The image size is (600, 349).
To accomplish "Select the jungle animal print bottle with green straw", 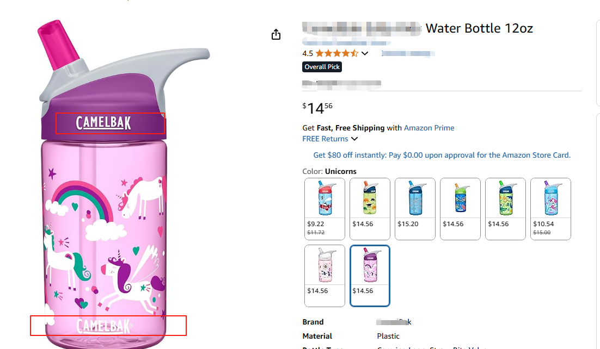I will tap(505, 208).
